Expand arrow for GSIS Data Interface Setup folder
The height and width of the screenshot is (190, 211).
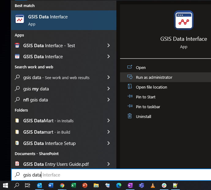pyautogui.click(x=109, y=143)
